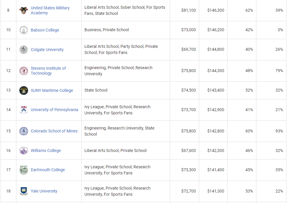The width and height of the screenshot is (287, 203).
Task: Follow the Colgate University link
Action: (x=47, y=50)
